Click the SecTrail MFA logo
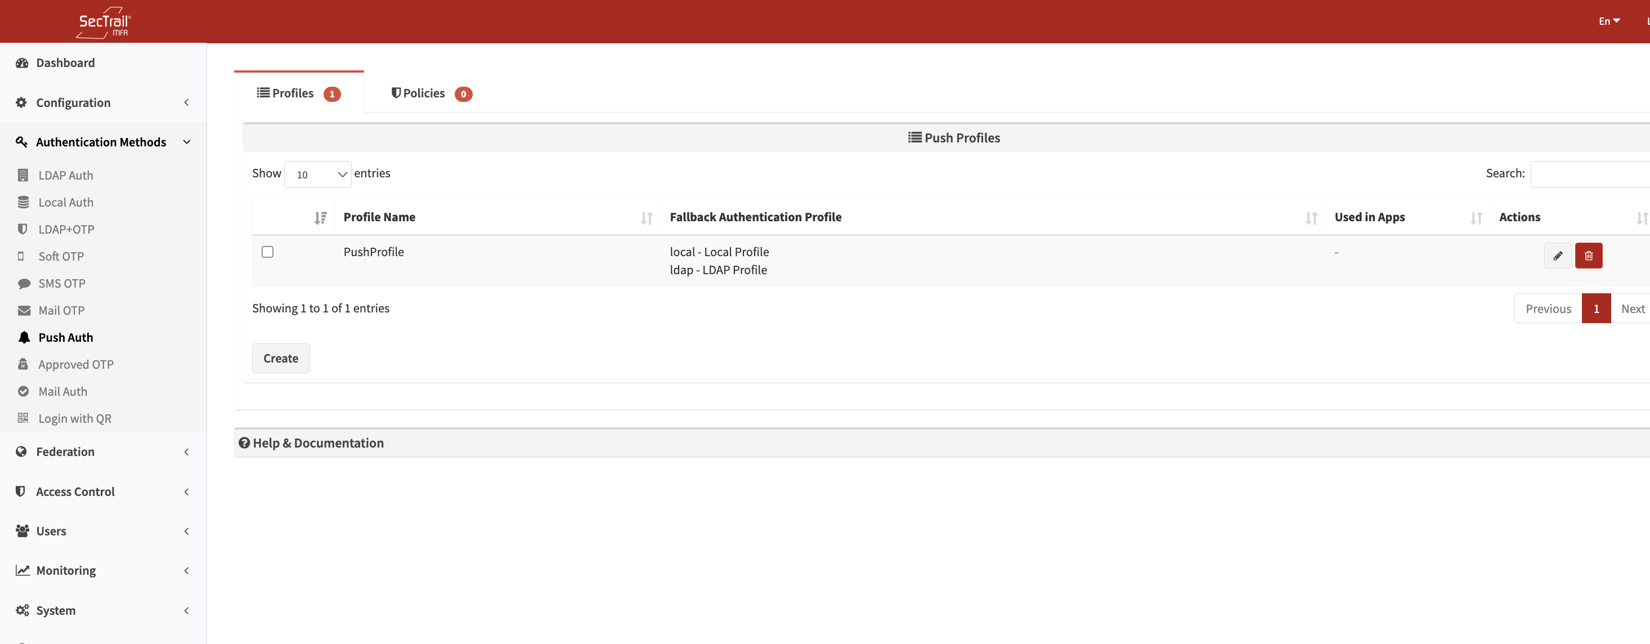 [103, 23]
